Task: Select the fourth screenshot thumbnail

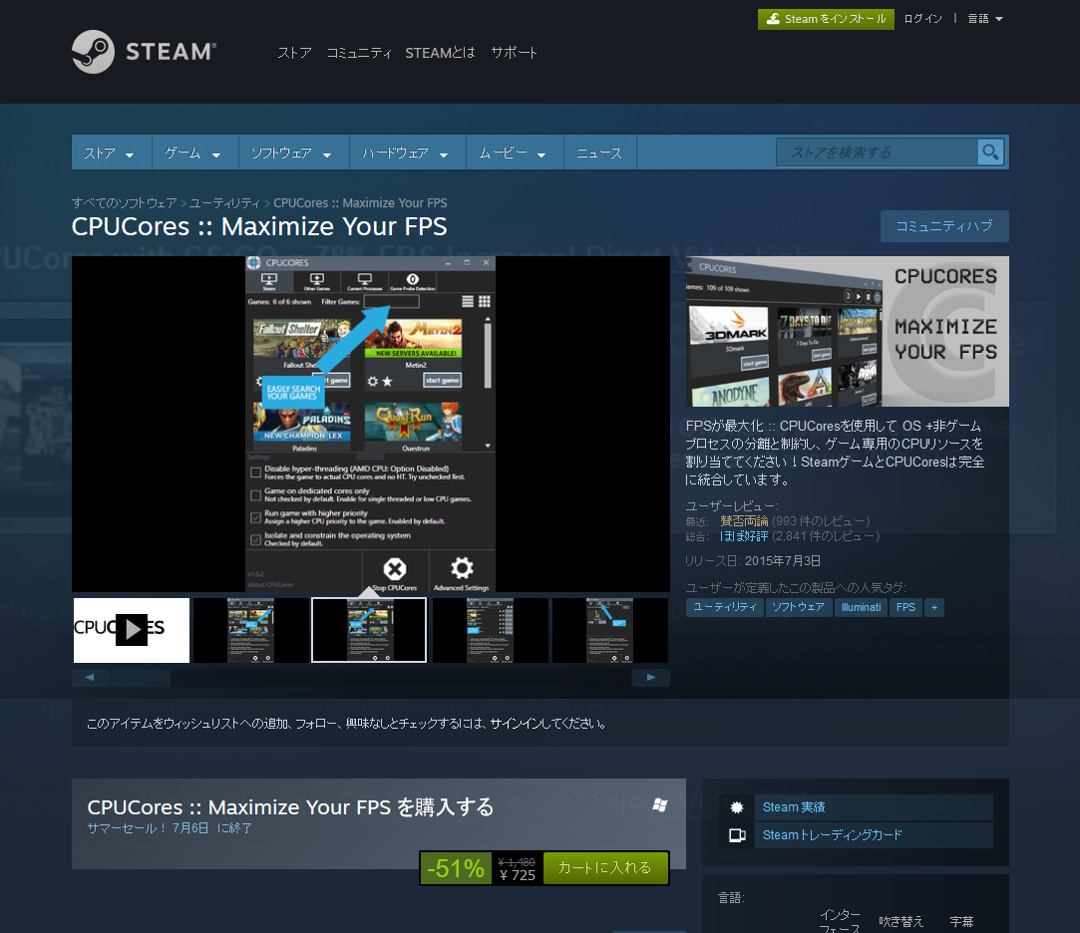Action: click(x=490, y=630)
